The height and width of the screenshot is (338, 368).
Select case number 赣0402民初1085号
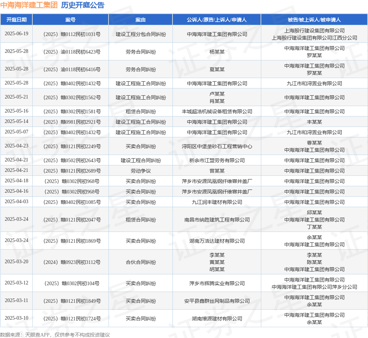coord(72,202)
